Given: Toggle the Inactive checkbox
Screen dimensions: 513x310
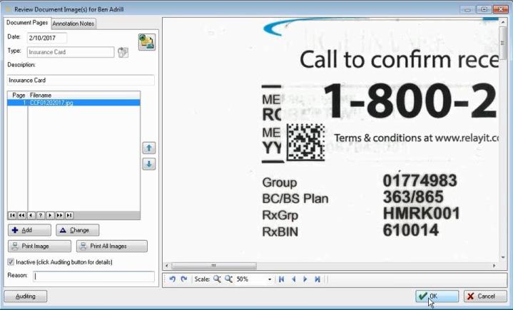Looking at the screenshot, I should pyautogui.click(x=11, y=262).
